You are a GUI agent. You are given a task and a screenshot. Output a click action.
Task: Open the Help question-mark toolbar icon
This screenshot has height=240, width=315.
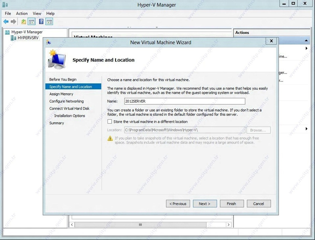[x=41, y=22]
